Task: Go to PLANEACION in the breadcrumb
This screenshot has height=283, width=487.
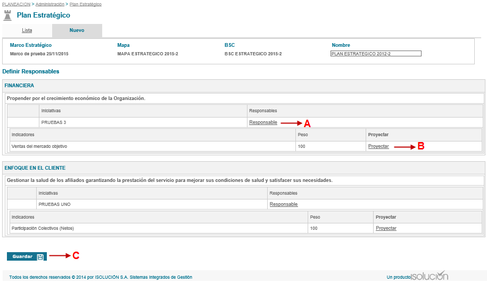Action: point(16,4)
